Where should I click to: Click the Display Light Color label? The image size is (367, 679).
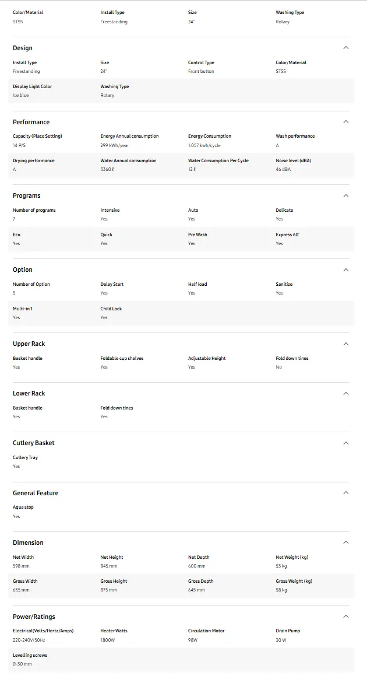point(32,86)
